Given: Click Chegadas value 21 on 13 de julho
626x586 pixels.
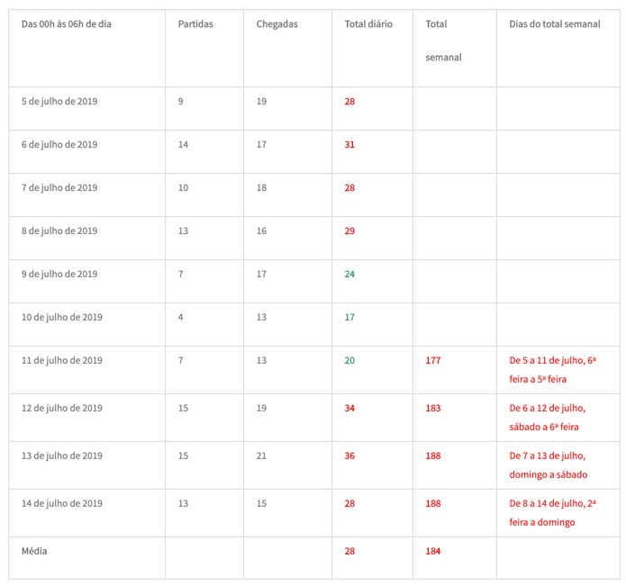Looking at the screenshot, I should [261, 456].
